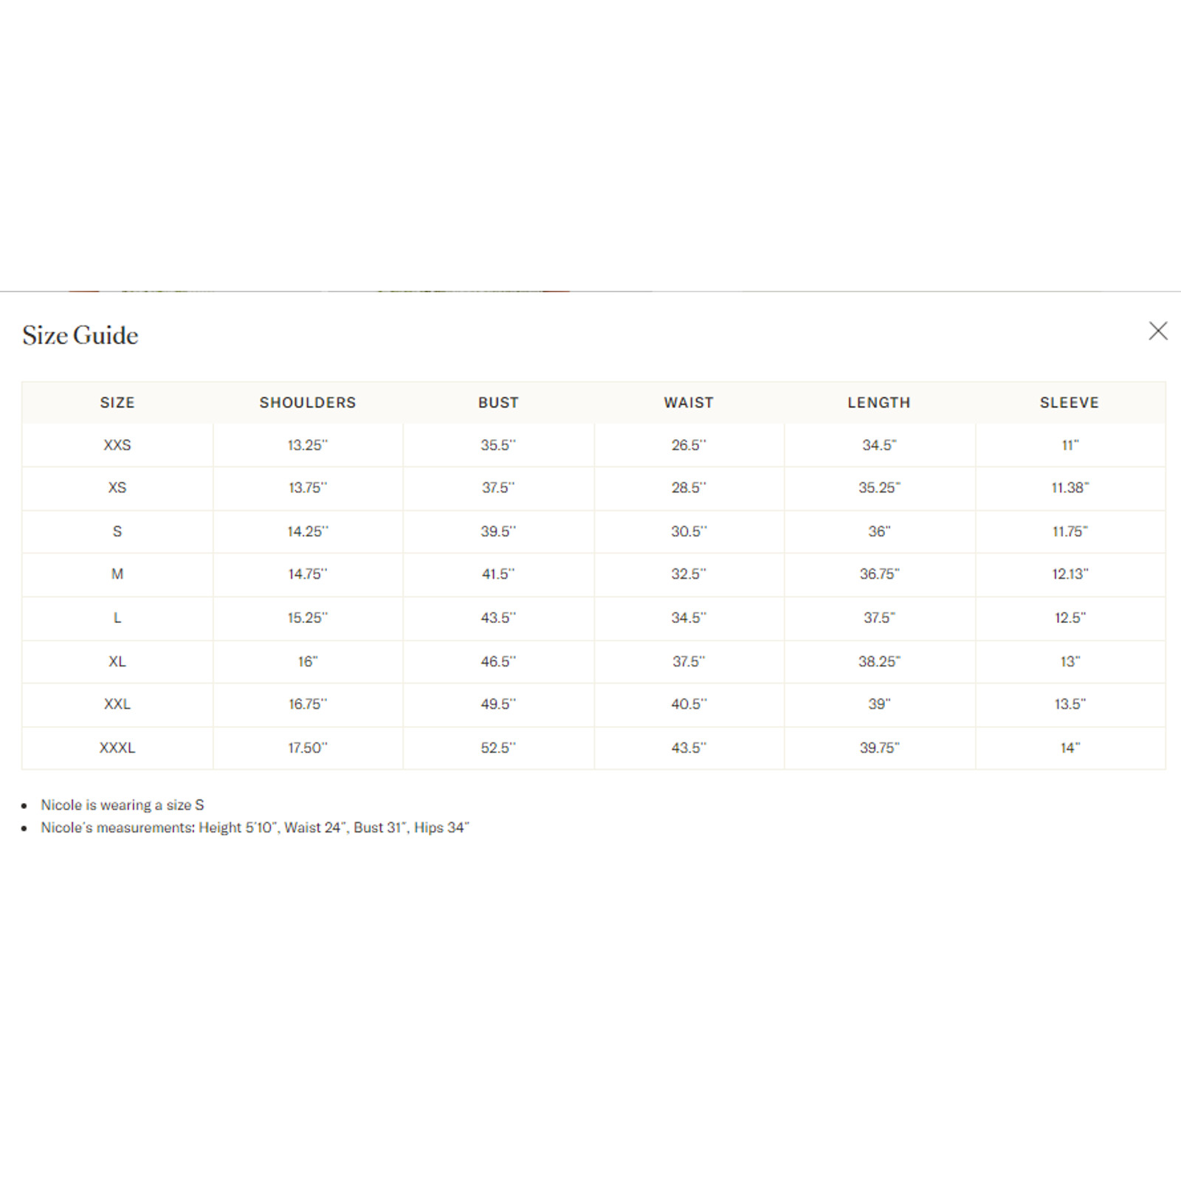Select the S size row label
Image resolution: width=1181 pixels, height=1181 pixels.
pyautogui.click(x=117, y=531)
